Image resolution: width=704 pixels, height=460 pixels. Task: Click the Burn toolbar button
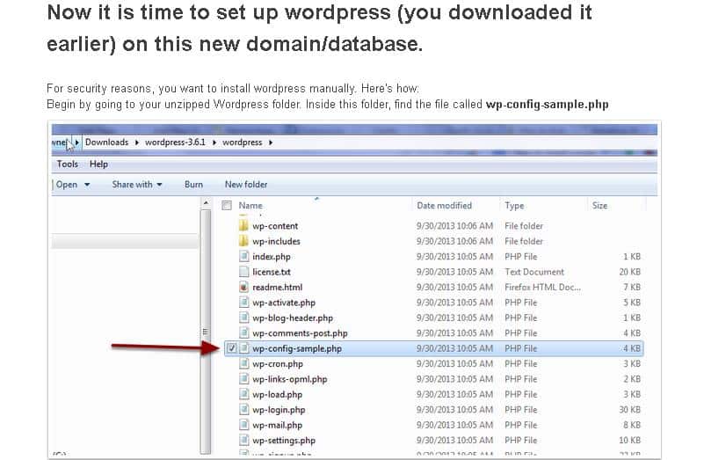coord(193,184)
